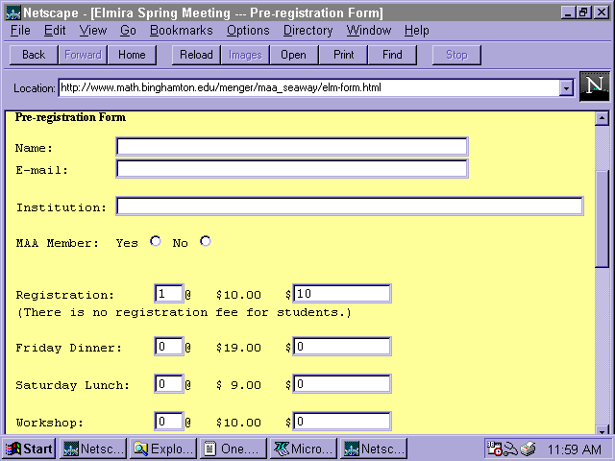
Task: Click the Location URL field
Action: (x=309, y=87)
